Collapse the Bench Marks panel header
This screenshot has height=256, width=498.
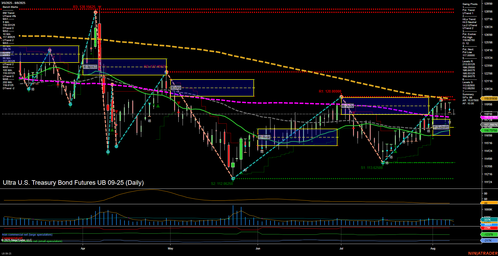(10, 7)
